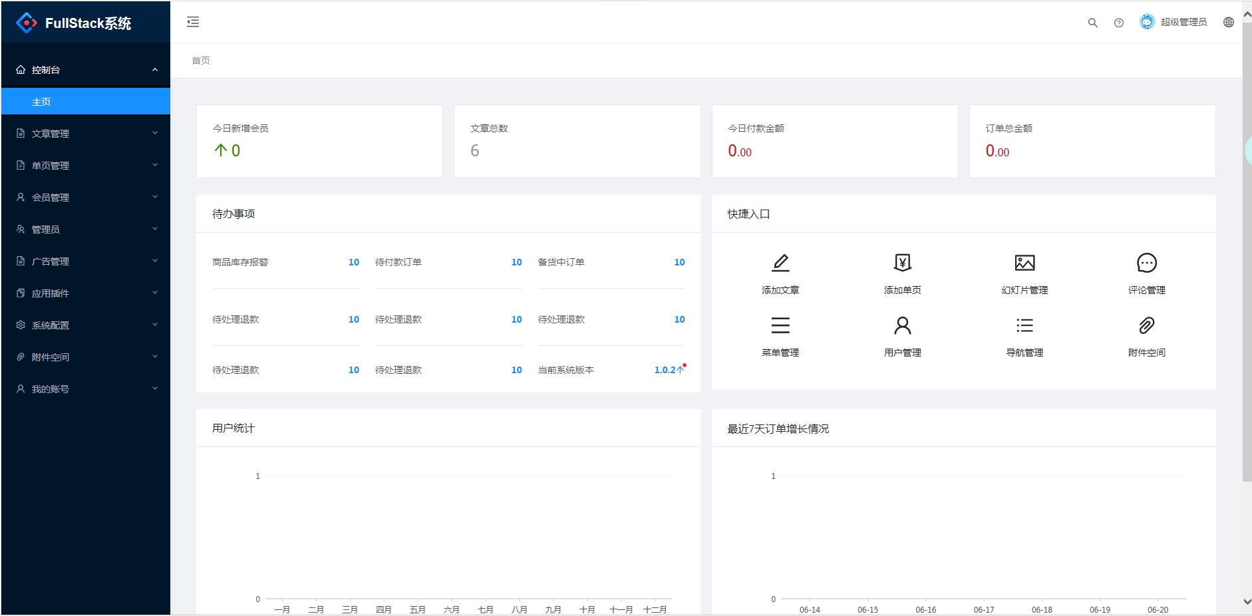Click the 用户管理 shortcut label

(902, 353)
